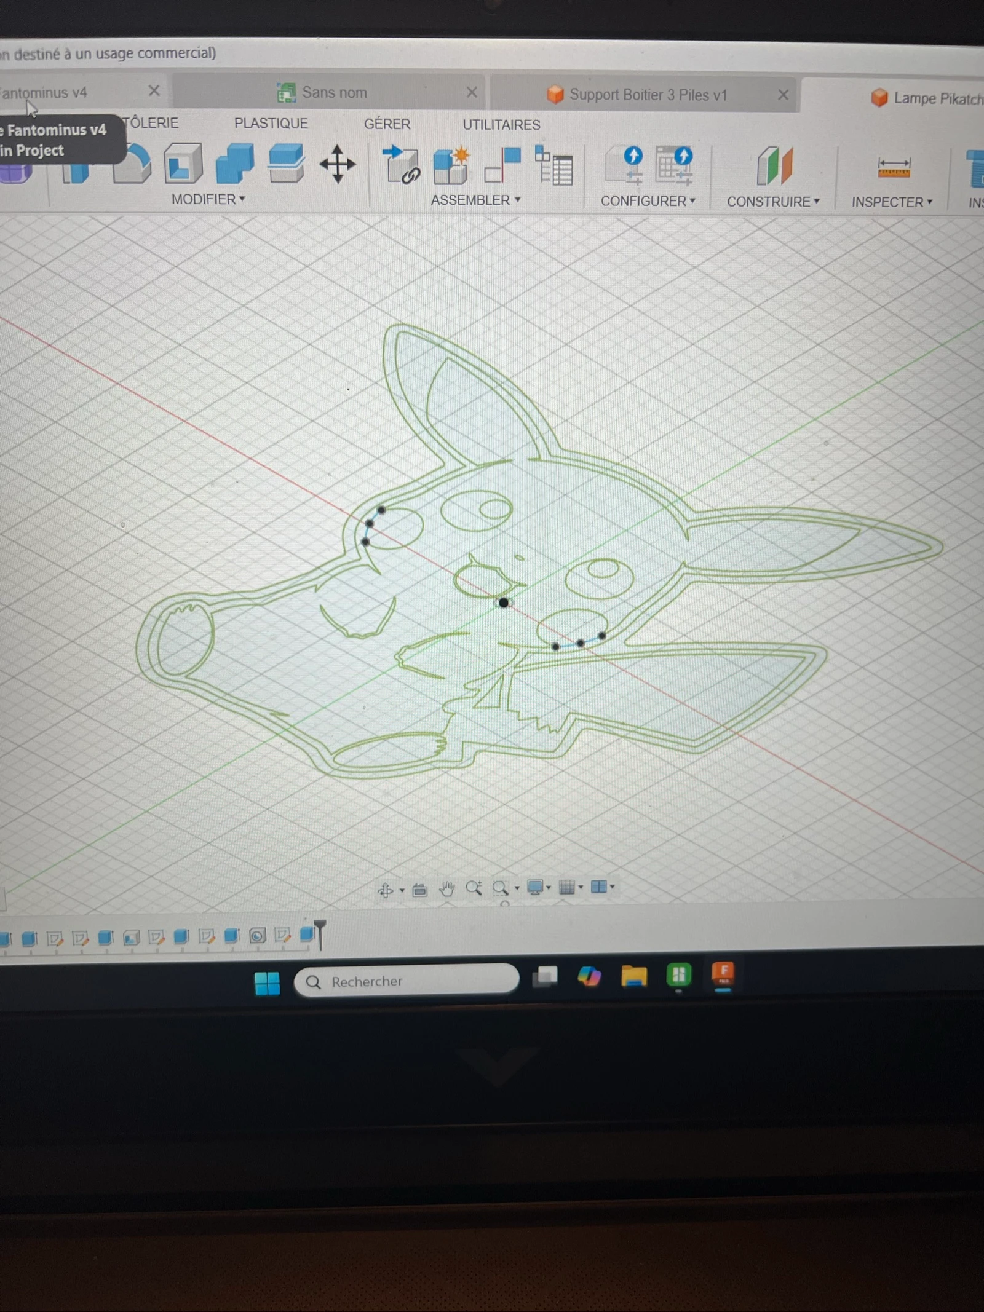Open the component list table icon in Assembler

click(553, 165)
